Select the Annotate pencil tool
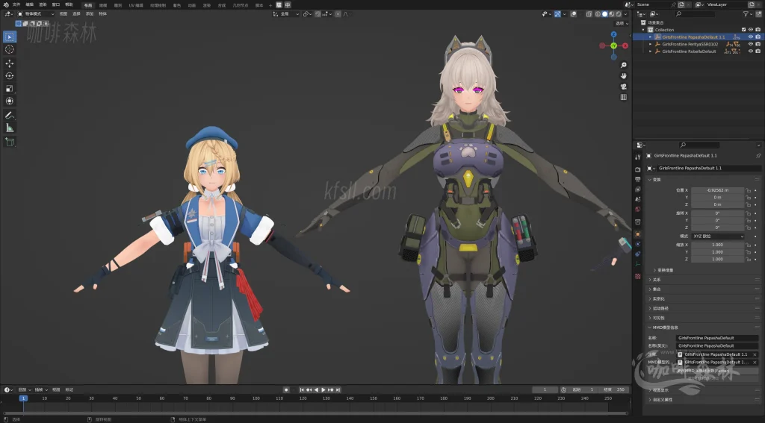Screen dimensions: 765x423 pos(9,116)
